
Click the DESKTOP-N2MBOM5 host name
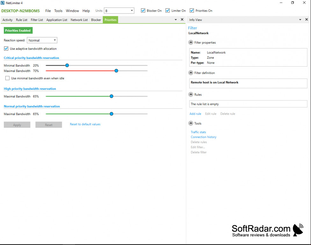coord(20,11)
